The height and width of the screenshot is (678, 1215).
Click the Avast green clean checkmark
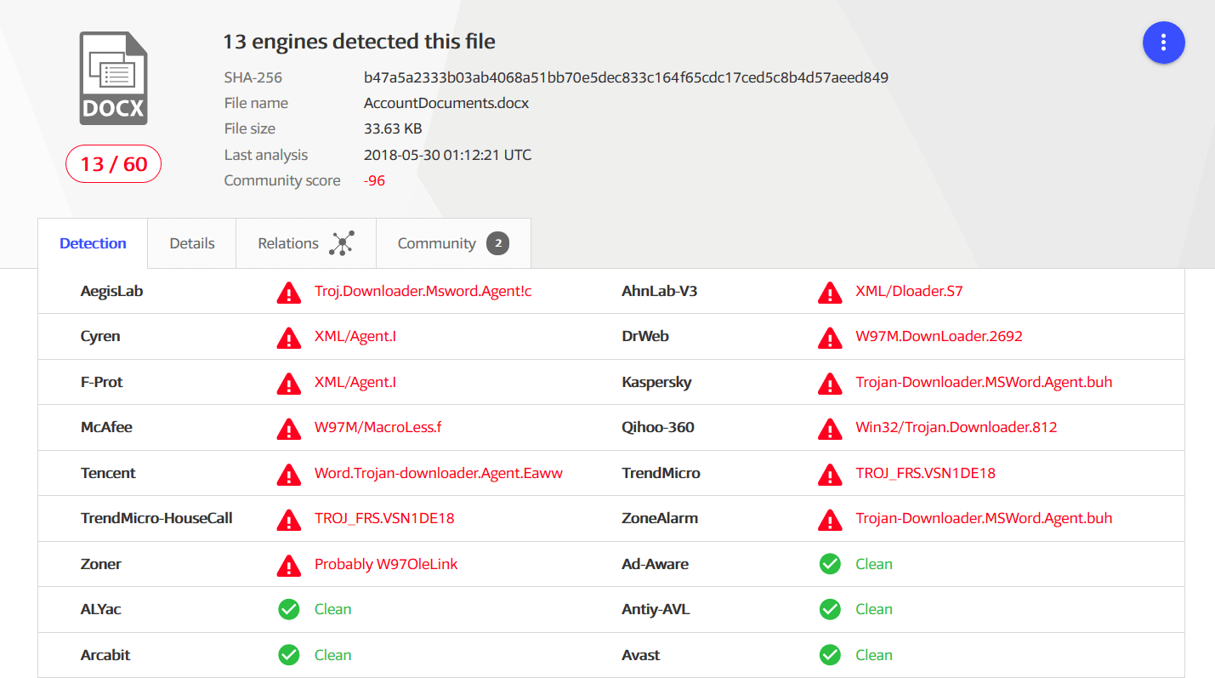tap(830, 655)
